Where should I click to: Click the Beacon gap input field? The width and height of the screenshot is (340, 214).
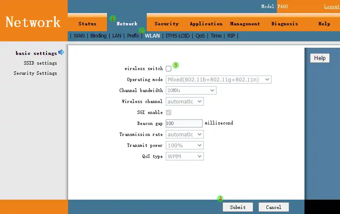184,123
